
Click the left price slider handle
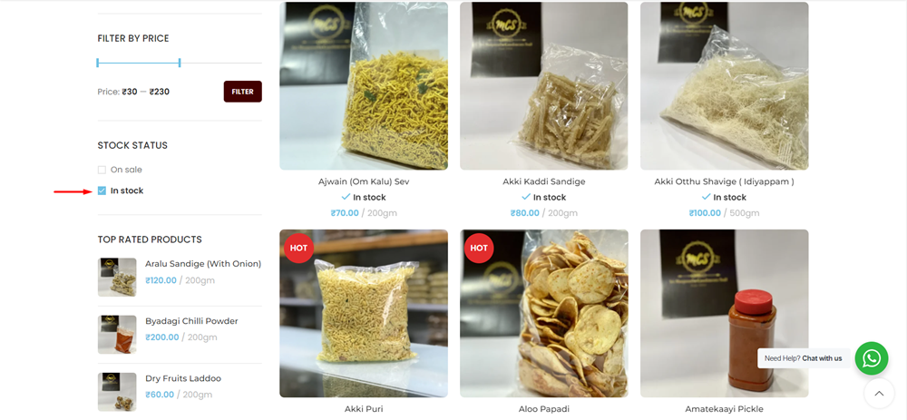click(x=98, y=63)
